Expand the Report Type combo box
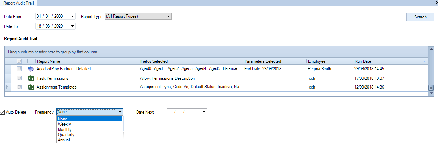 [169, 16]
